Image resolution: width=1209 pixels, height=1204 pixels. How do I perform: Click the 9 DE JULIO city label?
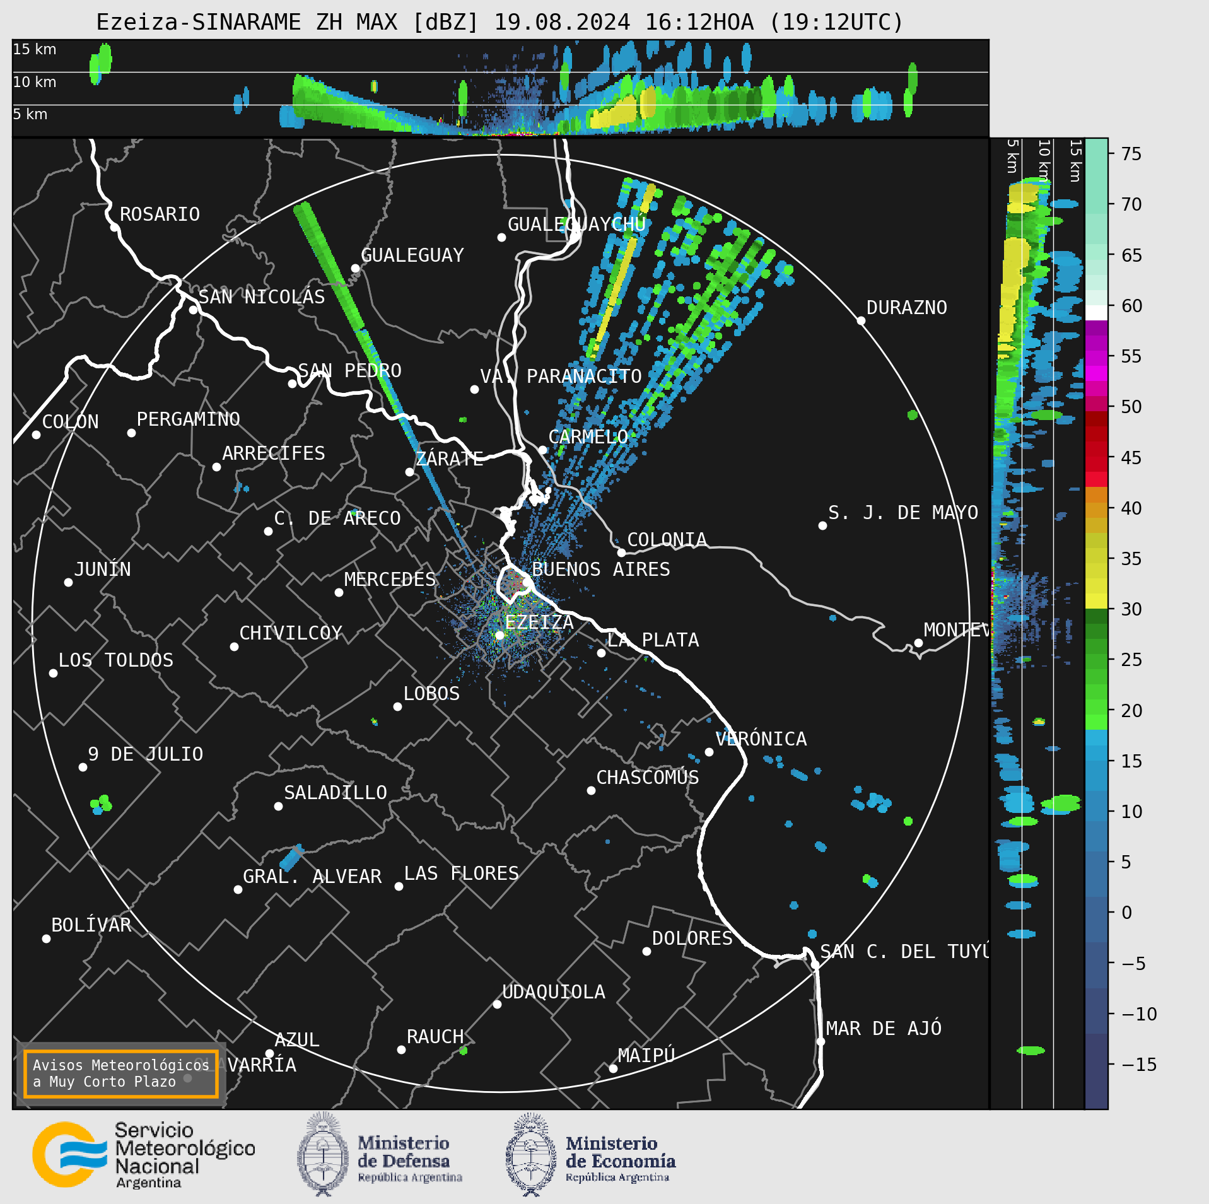(x=146, y=754)
